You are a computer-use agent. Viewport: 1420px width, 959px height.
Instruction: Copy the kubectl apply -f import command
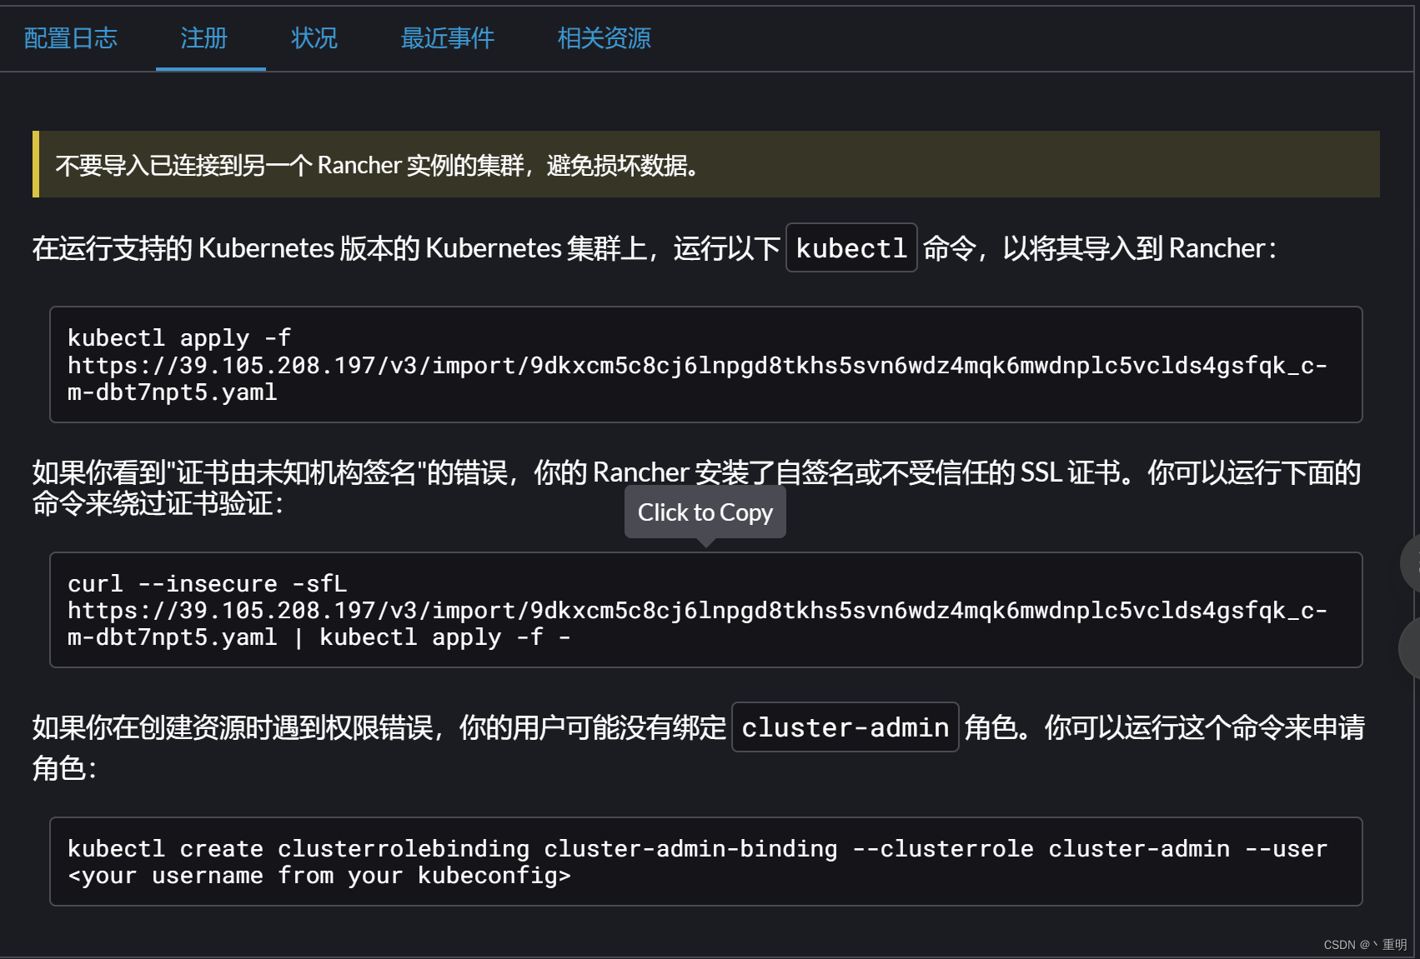tap(705, 365)
